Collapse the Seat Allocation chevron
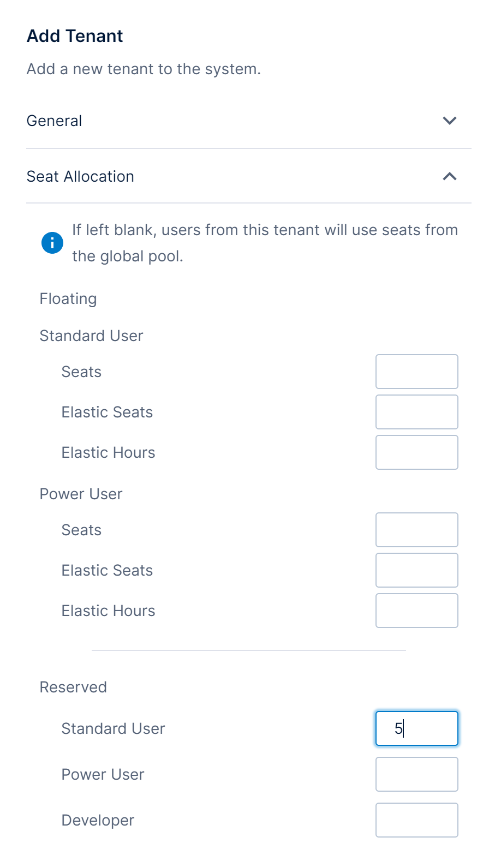Image resolution: width=501 pixels, height=867 pixels. pos(449,176)
